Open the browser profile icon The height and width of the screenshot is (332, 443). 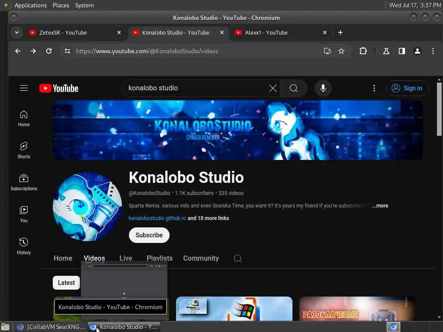click(x=417, y=51)
